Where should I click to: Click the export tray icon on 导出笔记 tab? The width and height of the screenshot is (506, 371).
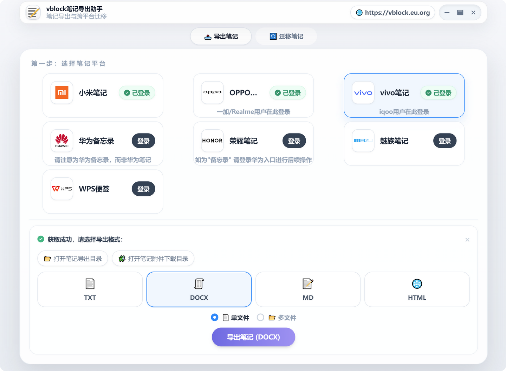[x=208, y=37]
